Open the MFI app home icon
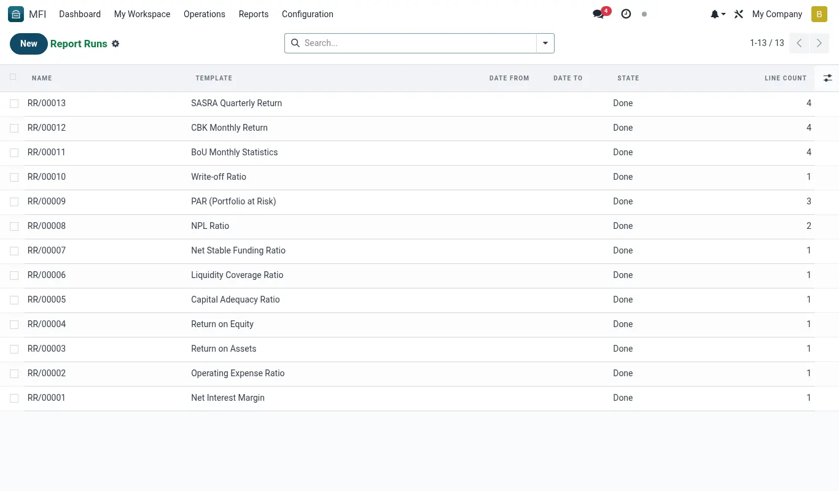839x491 pixels. pyautogui.click(x=16, y=14)
